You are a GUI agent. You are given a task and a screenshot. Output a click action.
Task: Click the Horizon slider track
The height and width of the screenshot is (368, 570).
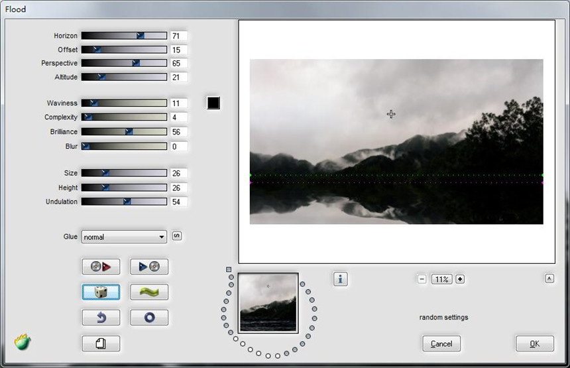[124, 36]
